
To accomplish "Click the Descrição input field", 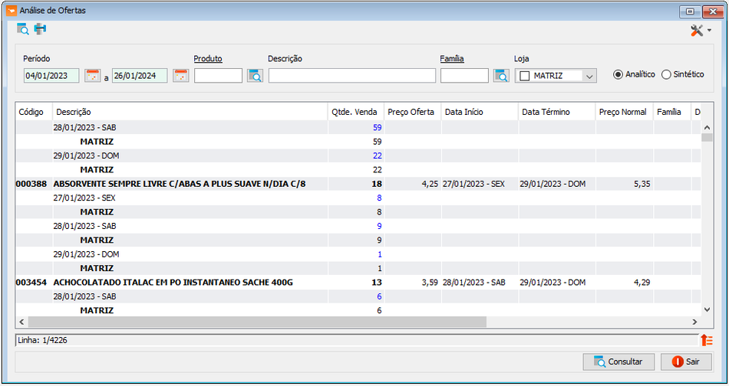I will coord(352,76).
